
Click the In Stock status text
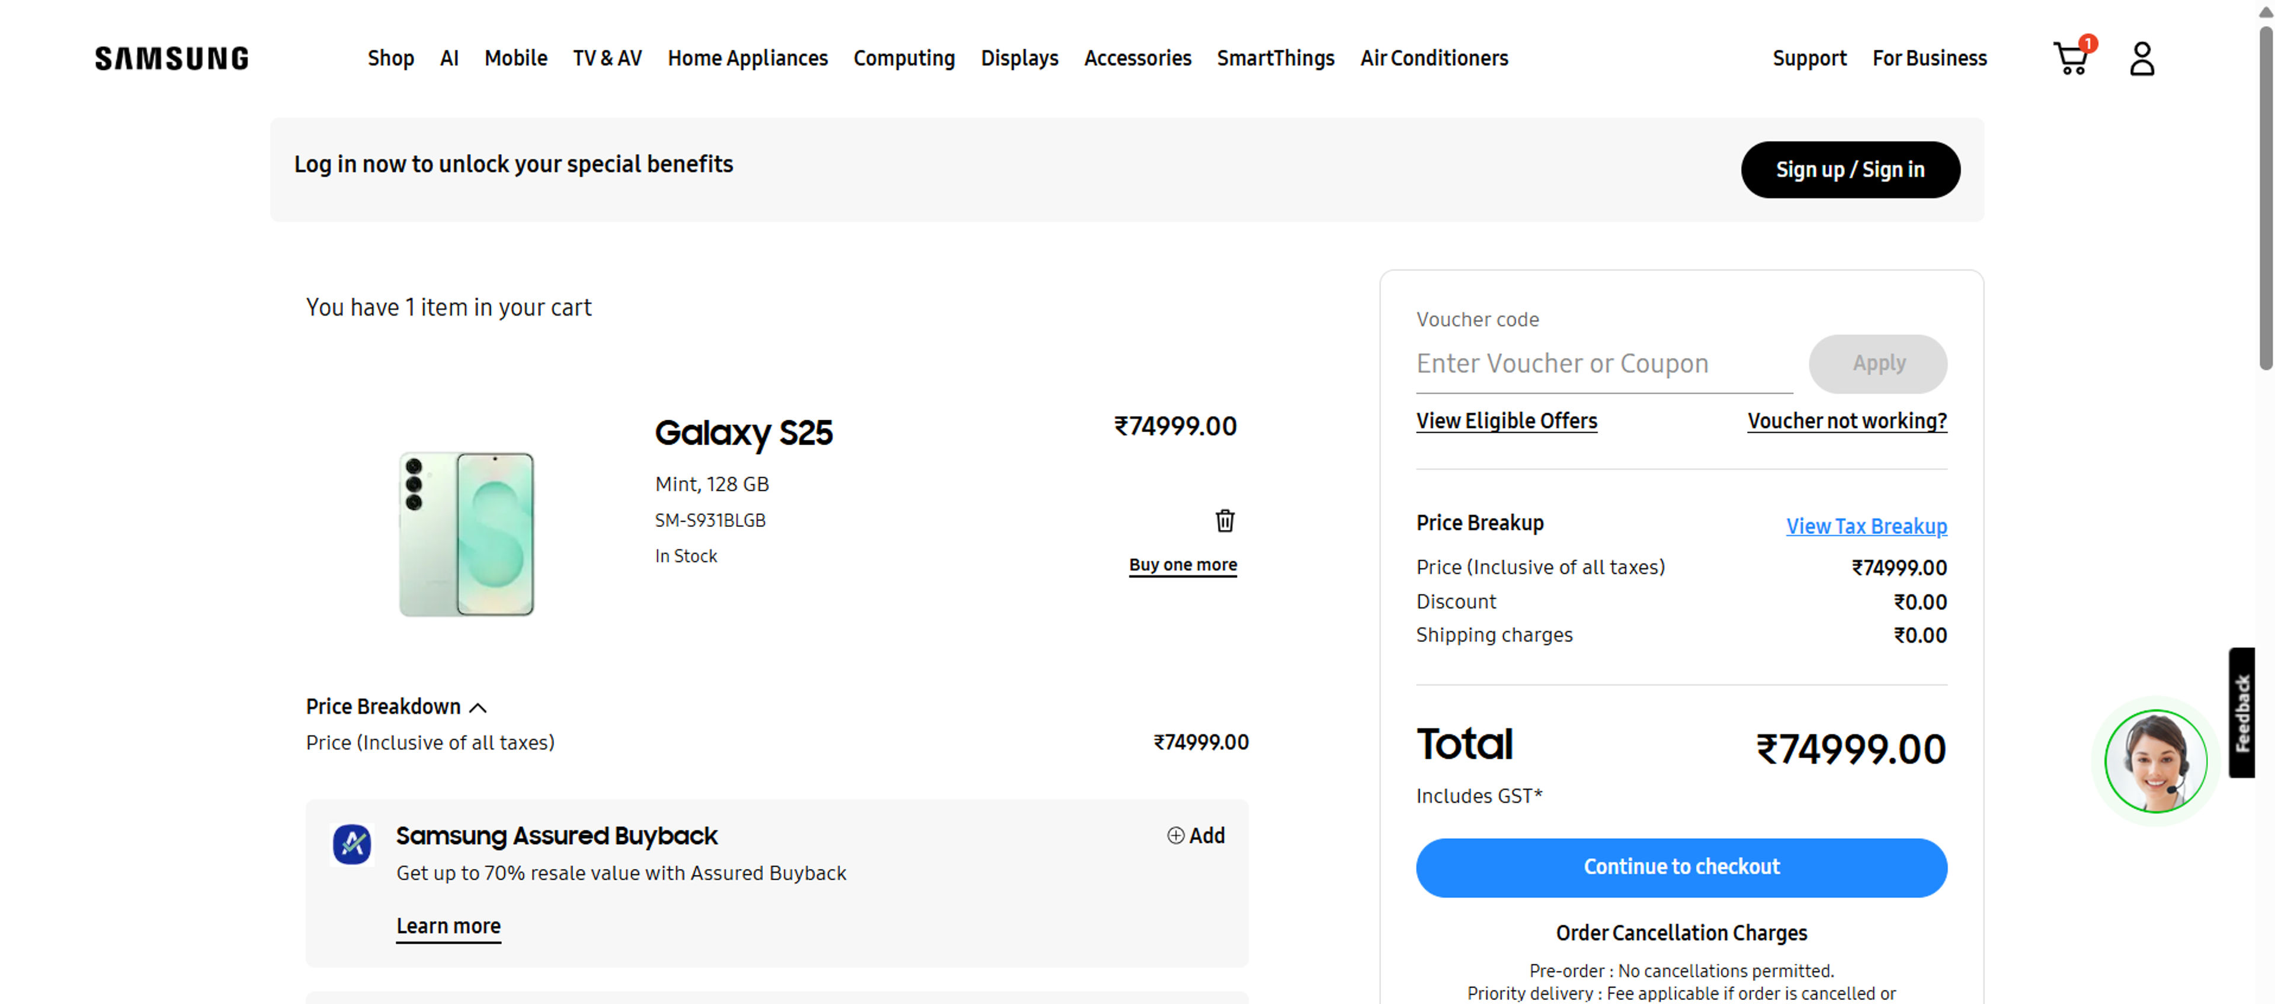pos(685,556)
